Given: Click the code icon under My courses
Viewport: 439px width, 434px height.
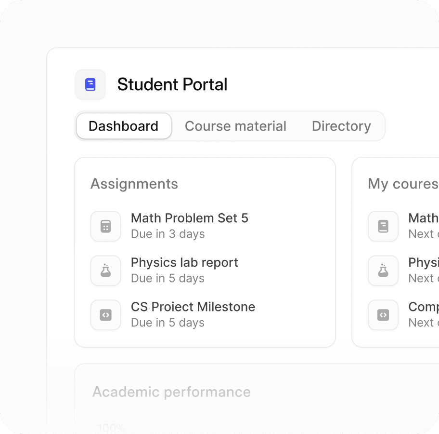Looking at the screenshot, I should pyautogui.click(x=383, y=315).
